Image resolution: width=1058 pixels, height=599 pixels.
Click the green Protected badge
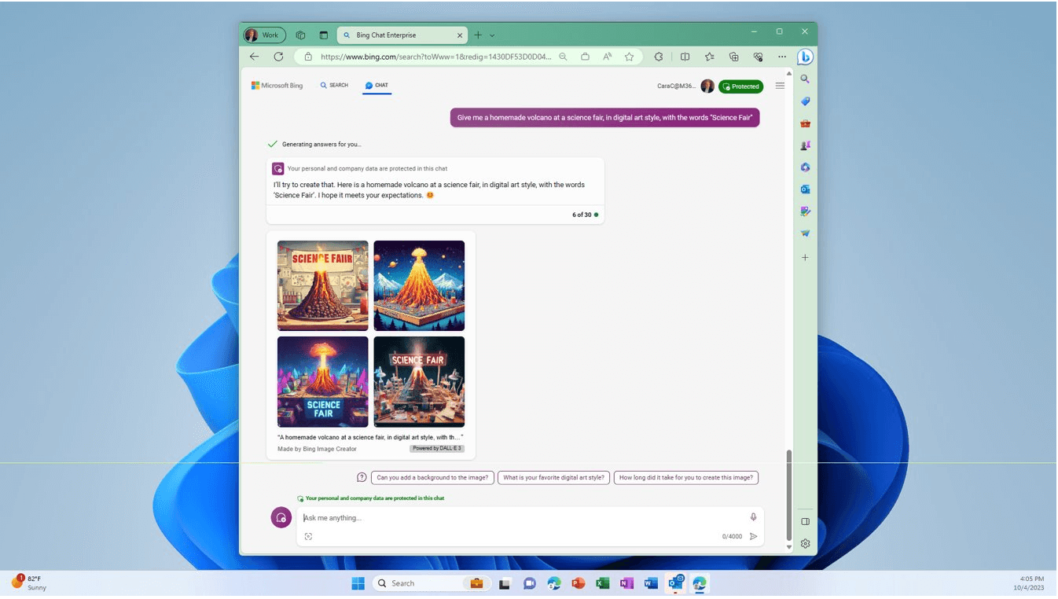pyautogui.click(x=741, y=86)
